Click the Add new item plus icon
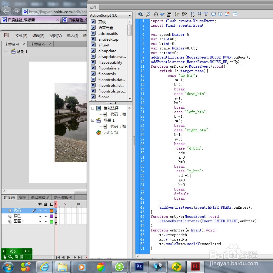273x273 pixels. click(x=140, y=14)
